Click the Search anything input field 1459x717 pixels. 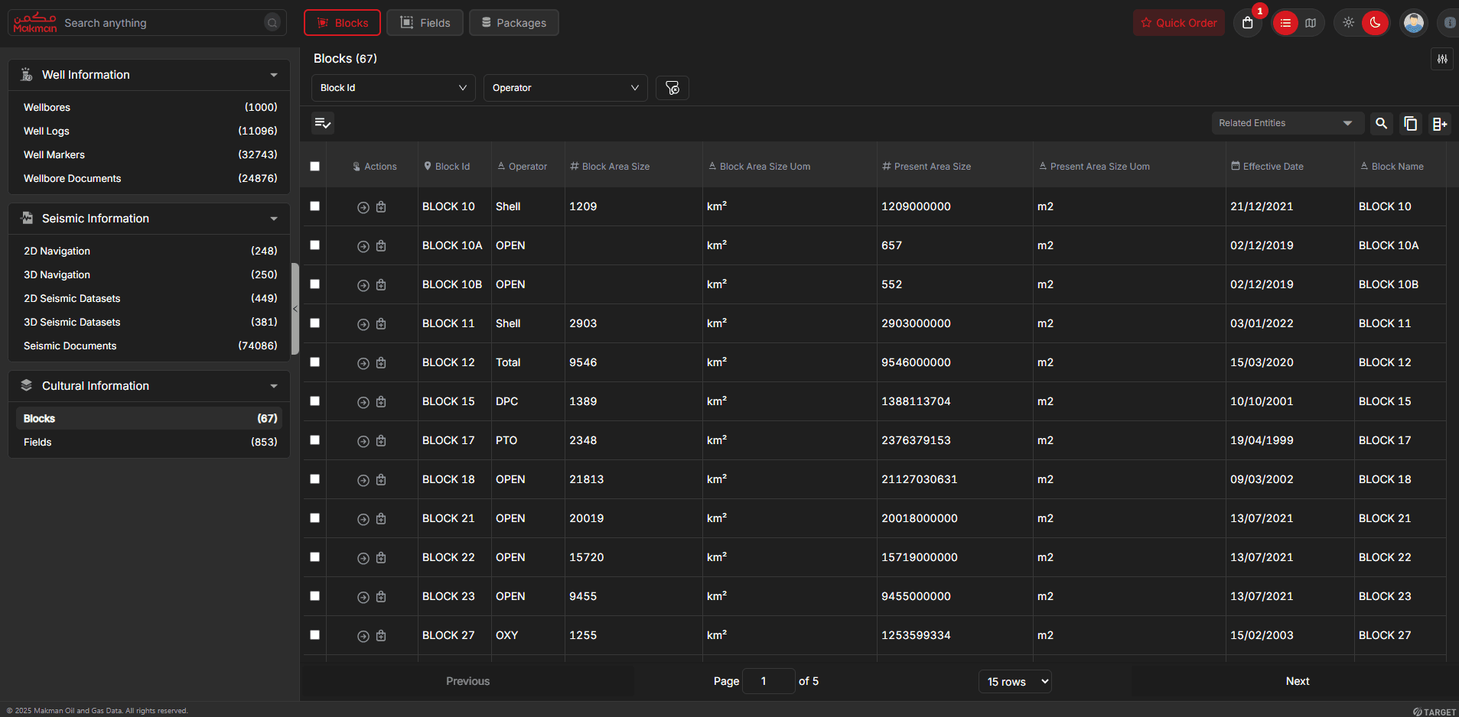pos(161,23)
